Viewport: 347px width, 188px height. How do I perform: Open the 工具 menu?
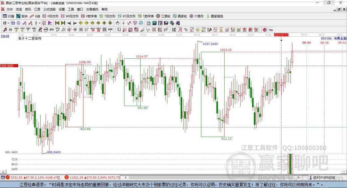(71, 9)
